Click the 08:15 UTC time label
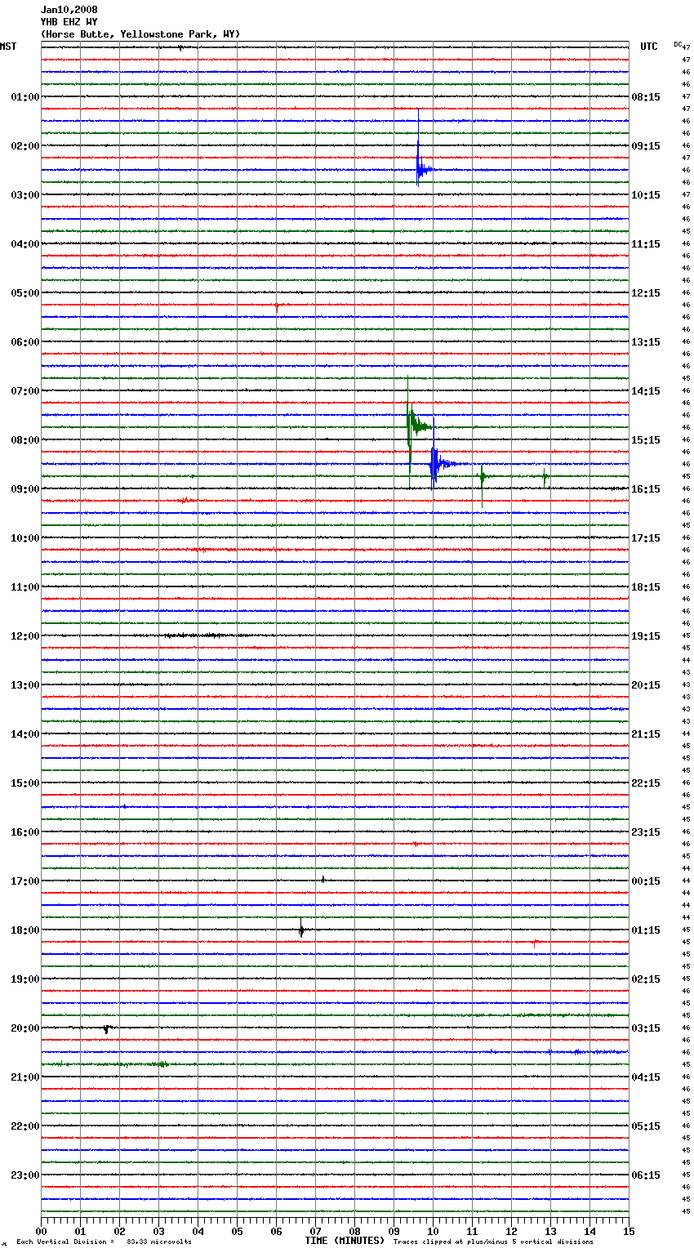This screenshot has width=694, height=1253. 646,97
